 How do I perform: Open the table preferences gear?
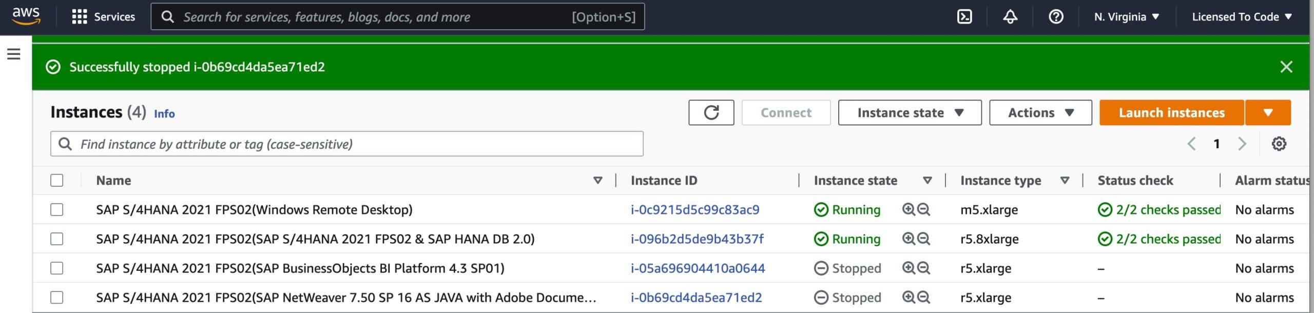1279,144
